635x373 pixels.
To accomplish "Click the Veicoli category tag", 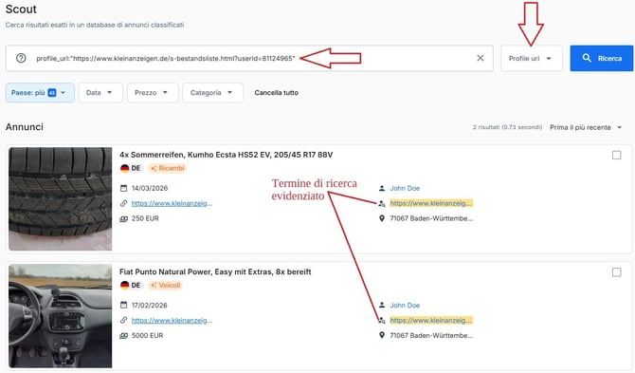I will 165,286.
